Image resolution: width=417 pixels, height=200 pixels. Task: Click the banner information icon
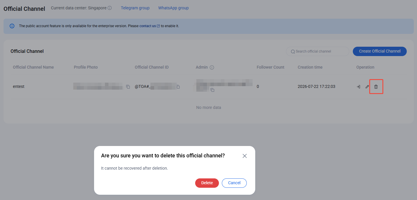point(12,26)
